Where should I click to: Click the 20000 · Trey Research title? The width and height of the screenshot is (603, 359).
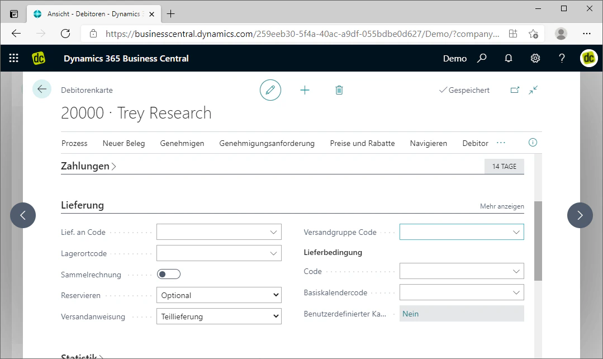[136, 113]
